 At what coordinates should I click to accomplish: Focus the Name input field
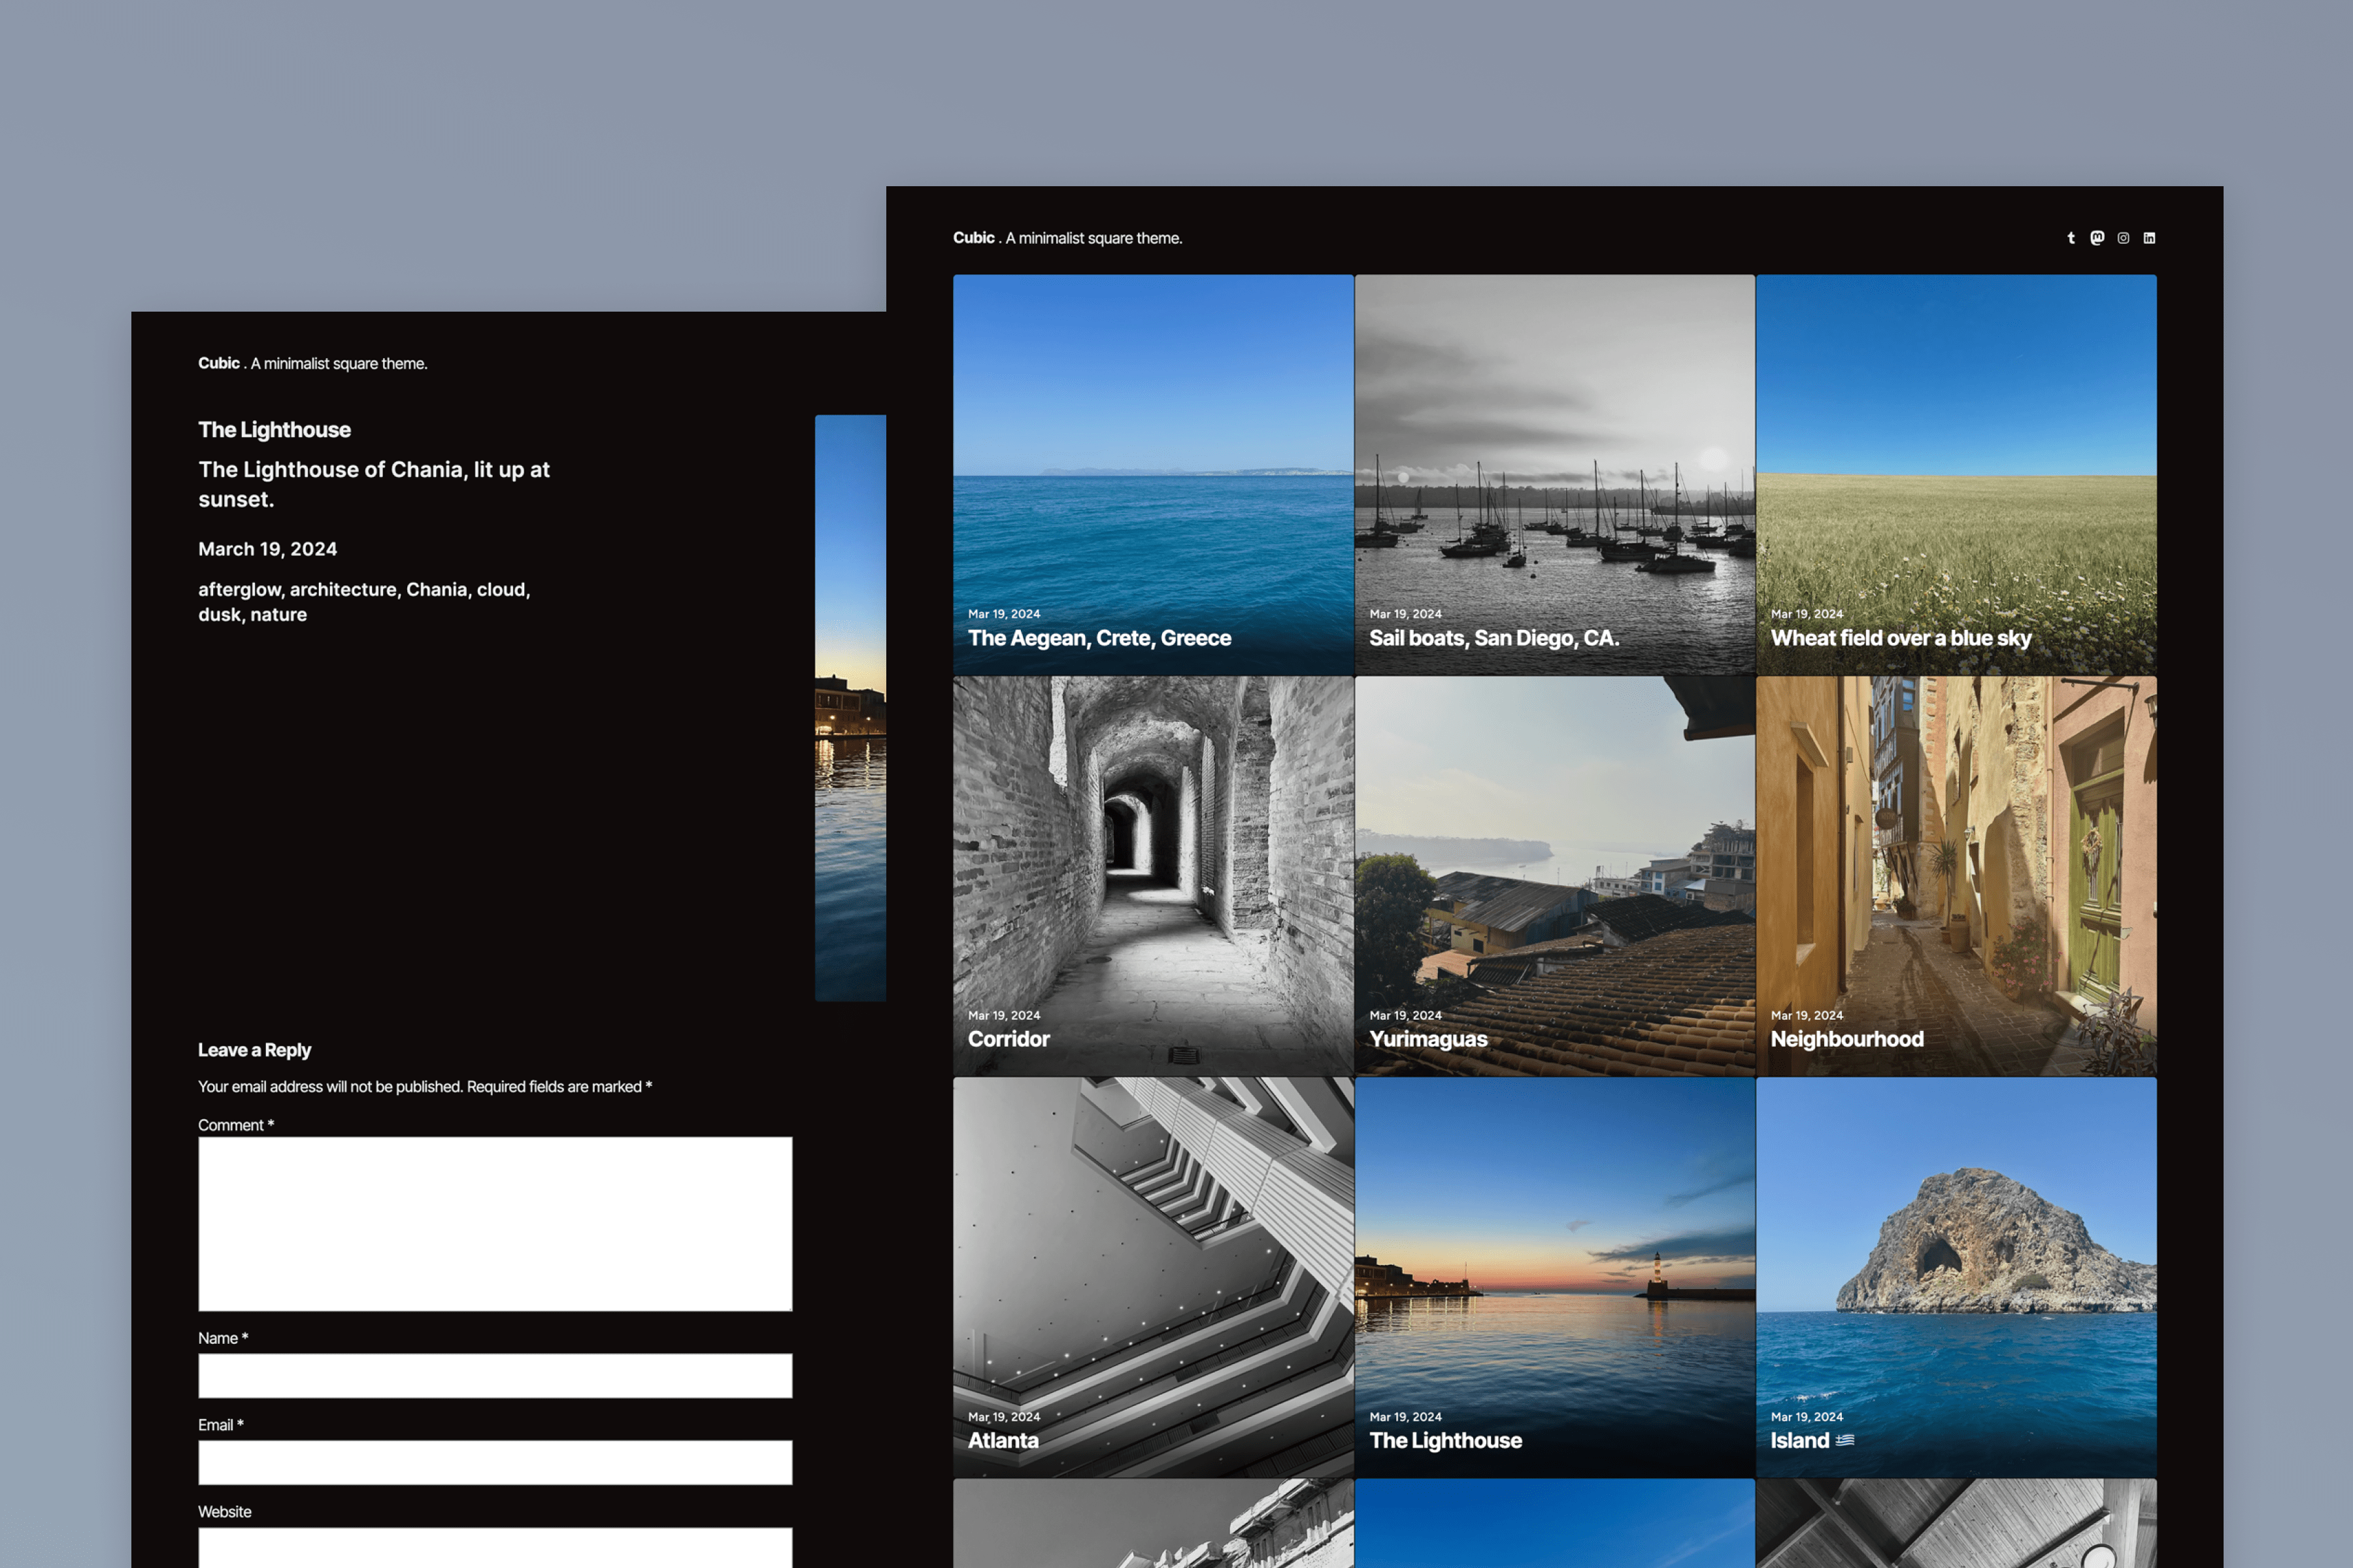point(495,1376)
